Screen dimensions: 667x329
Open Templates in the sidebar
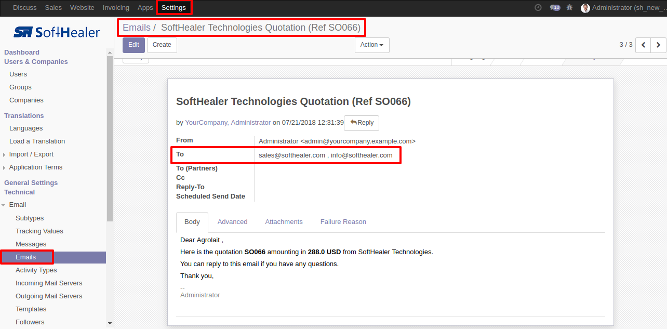pyautogui.click(x=31, y=309)
